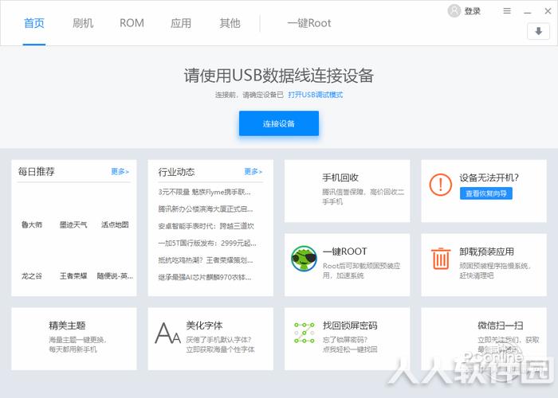Viewport: 558px width, 398px height.
Task: Switch to the 刷机 tab
Action: [83, 23]
